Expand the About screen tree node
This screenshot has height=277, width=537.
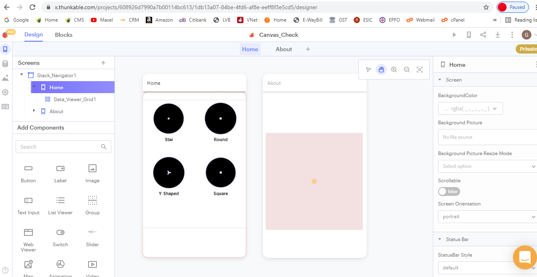click(34, 110)
